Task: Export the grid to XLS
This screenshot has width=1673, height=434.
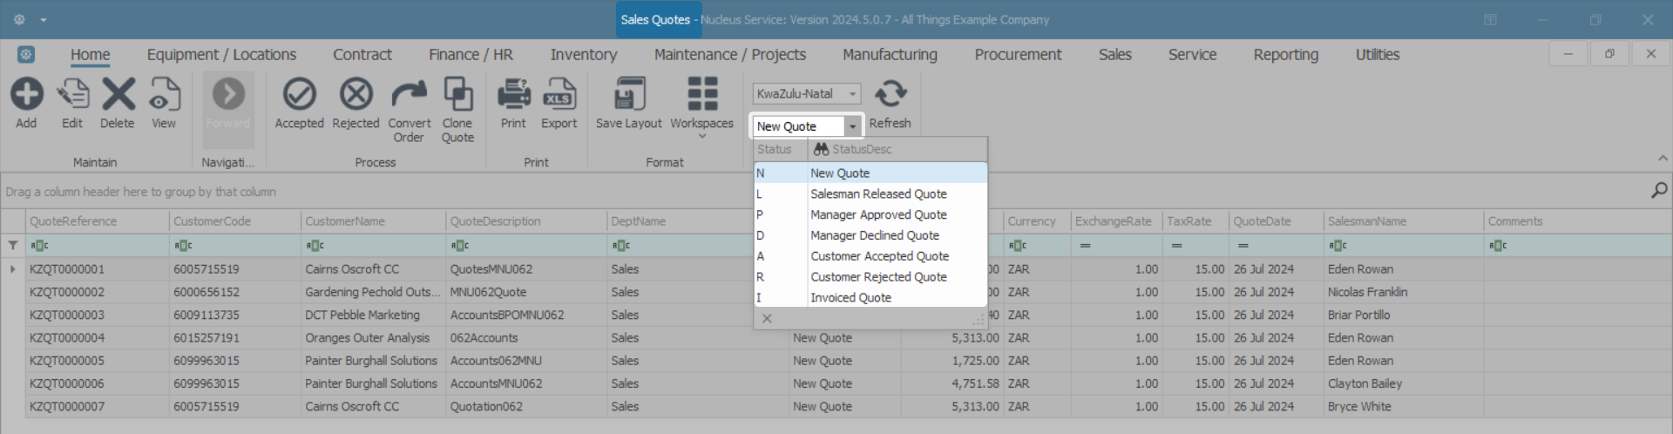Action: click(559, 94)
